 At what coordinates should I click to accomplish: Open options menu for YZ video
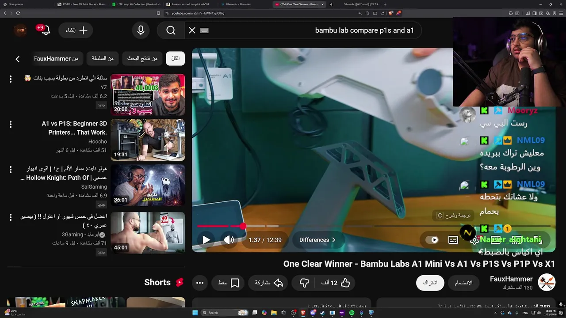[x=11, y=79]
